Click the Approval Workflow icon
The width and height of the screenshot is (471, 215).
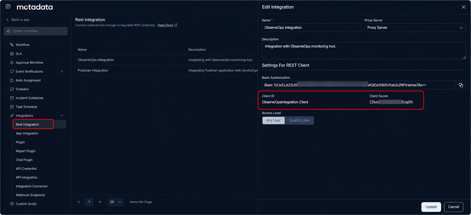[12, 62]
